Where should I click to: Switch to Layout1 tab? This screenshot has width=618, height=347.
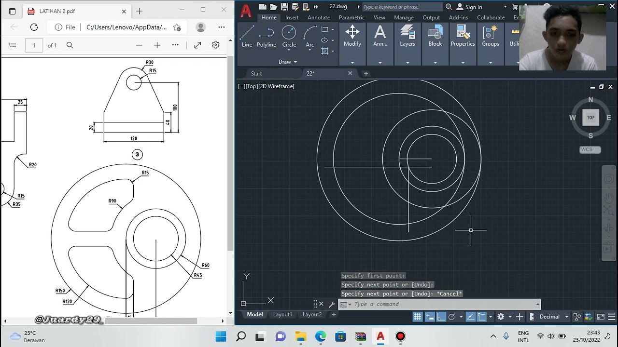point(282,315)
